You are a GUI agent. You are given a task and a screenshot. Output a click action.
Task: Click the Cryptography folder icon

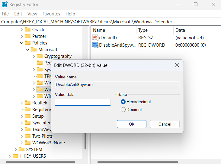[x=40, y=56]
